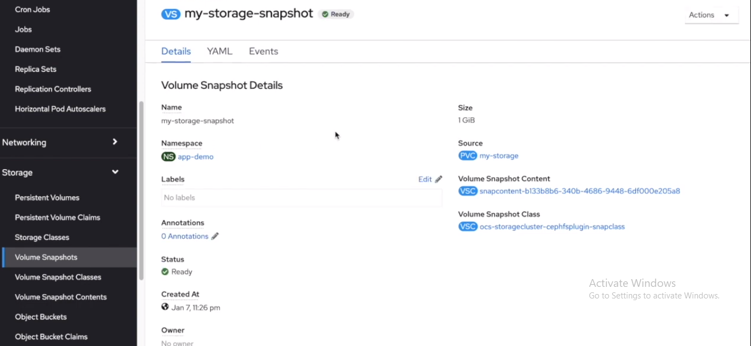Click the pencil icon next to Labels Edit
Viewport: 751px width, 346px height.
tap(439, 179)
